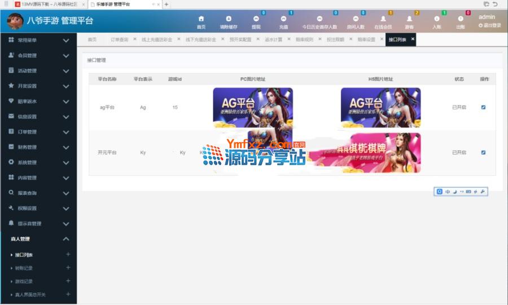Click the AG平台 PC image thumbnail
508x305 pixels.
click(x=252, y=107)
